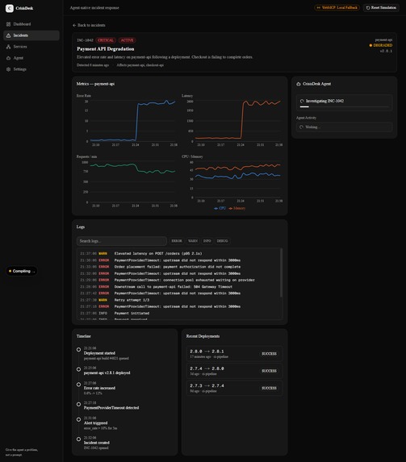Image resolution: width=406 pixels, height=462 pixels.
Task: Click the PaymentProviderTimeout detected timeline marker
Action: (x=78, y=404)
